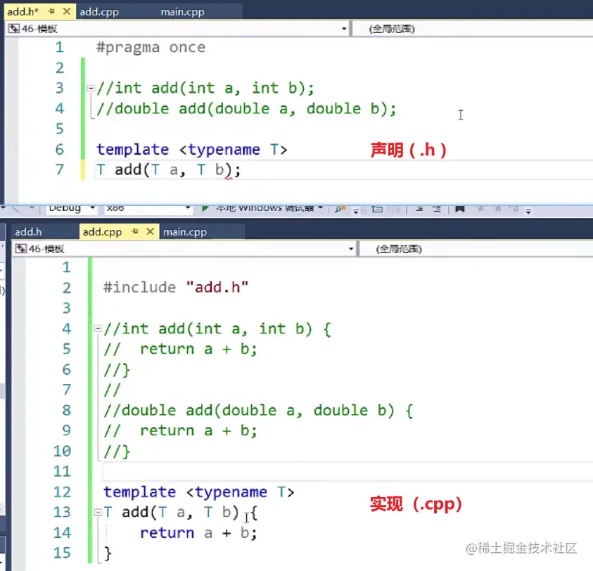Open the debugger target dropdown arrow
593x571 pixels.
point(320,208)
